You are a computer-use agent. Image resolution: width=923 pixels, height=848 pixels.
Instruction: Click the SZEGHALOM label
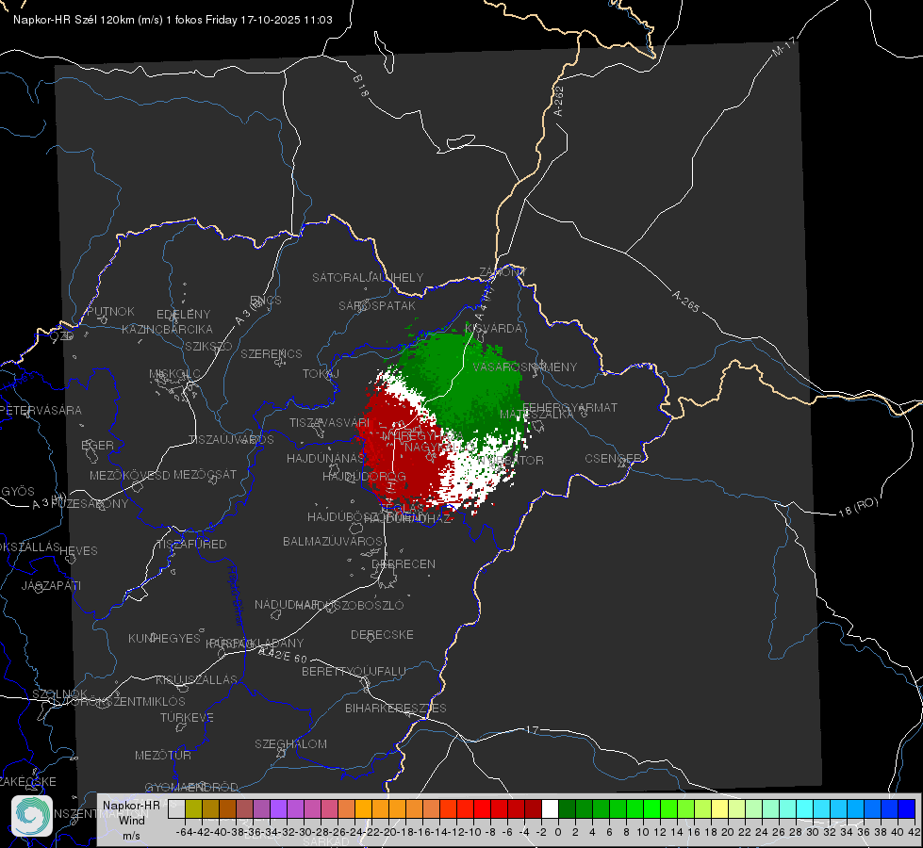(x=290, y=743)
